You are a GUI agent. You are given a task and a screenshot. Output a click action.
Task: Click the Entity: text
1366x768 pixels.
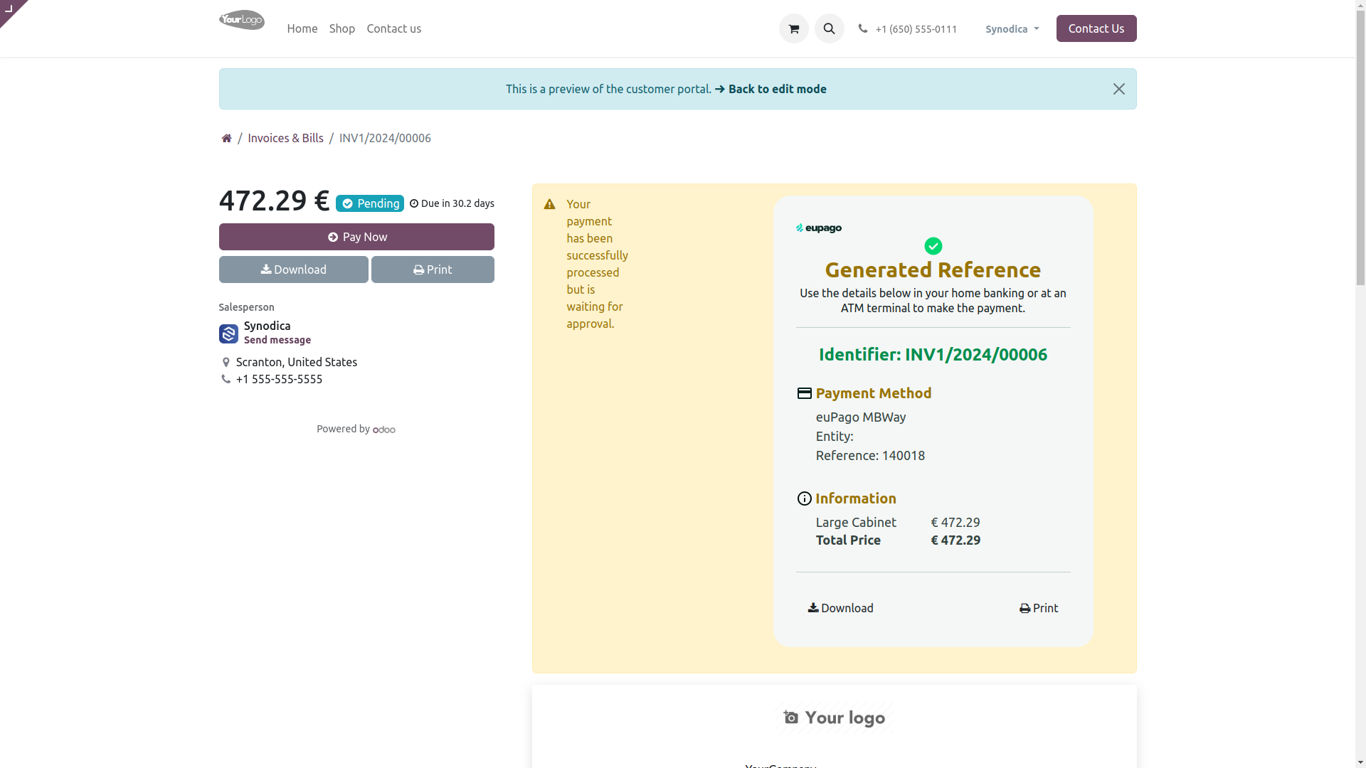tap(835, 436)
